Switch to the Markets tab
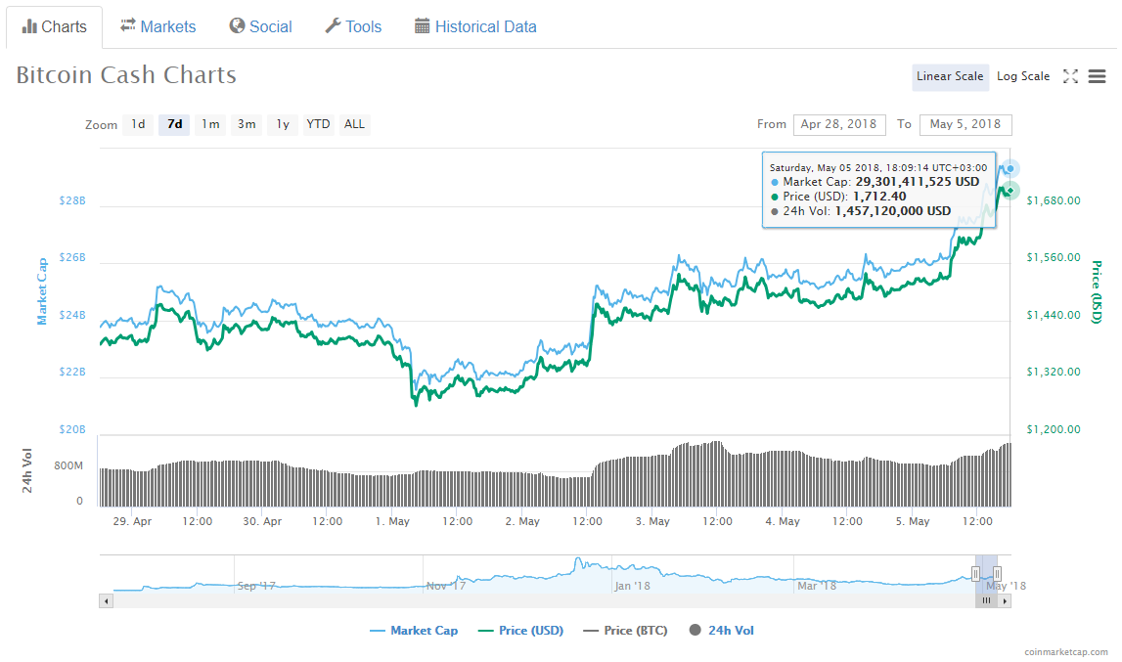Image resolution: width=1122 pixels, height=662 pixels. 157,26
